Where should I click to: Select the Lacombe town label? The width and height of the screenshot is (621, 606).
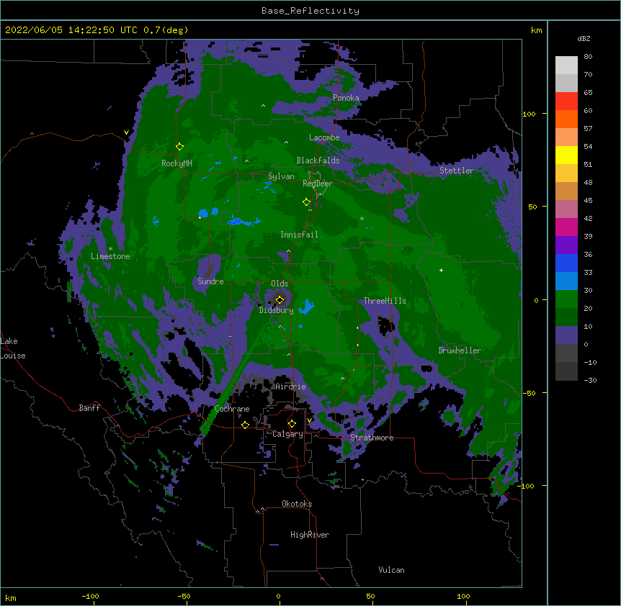click(324, 137)
